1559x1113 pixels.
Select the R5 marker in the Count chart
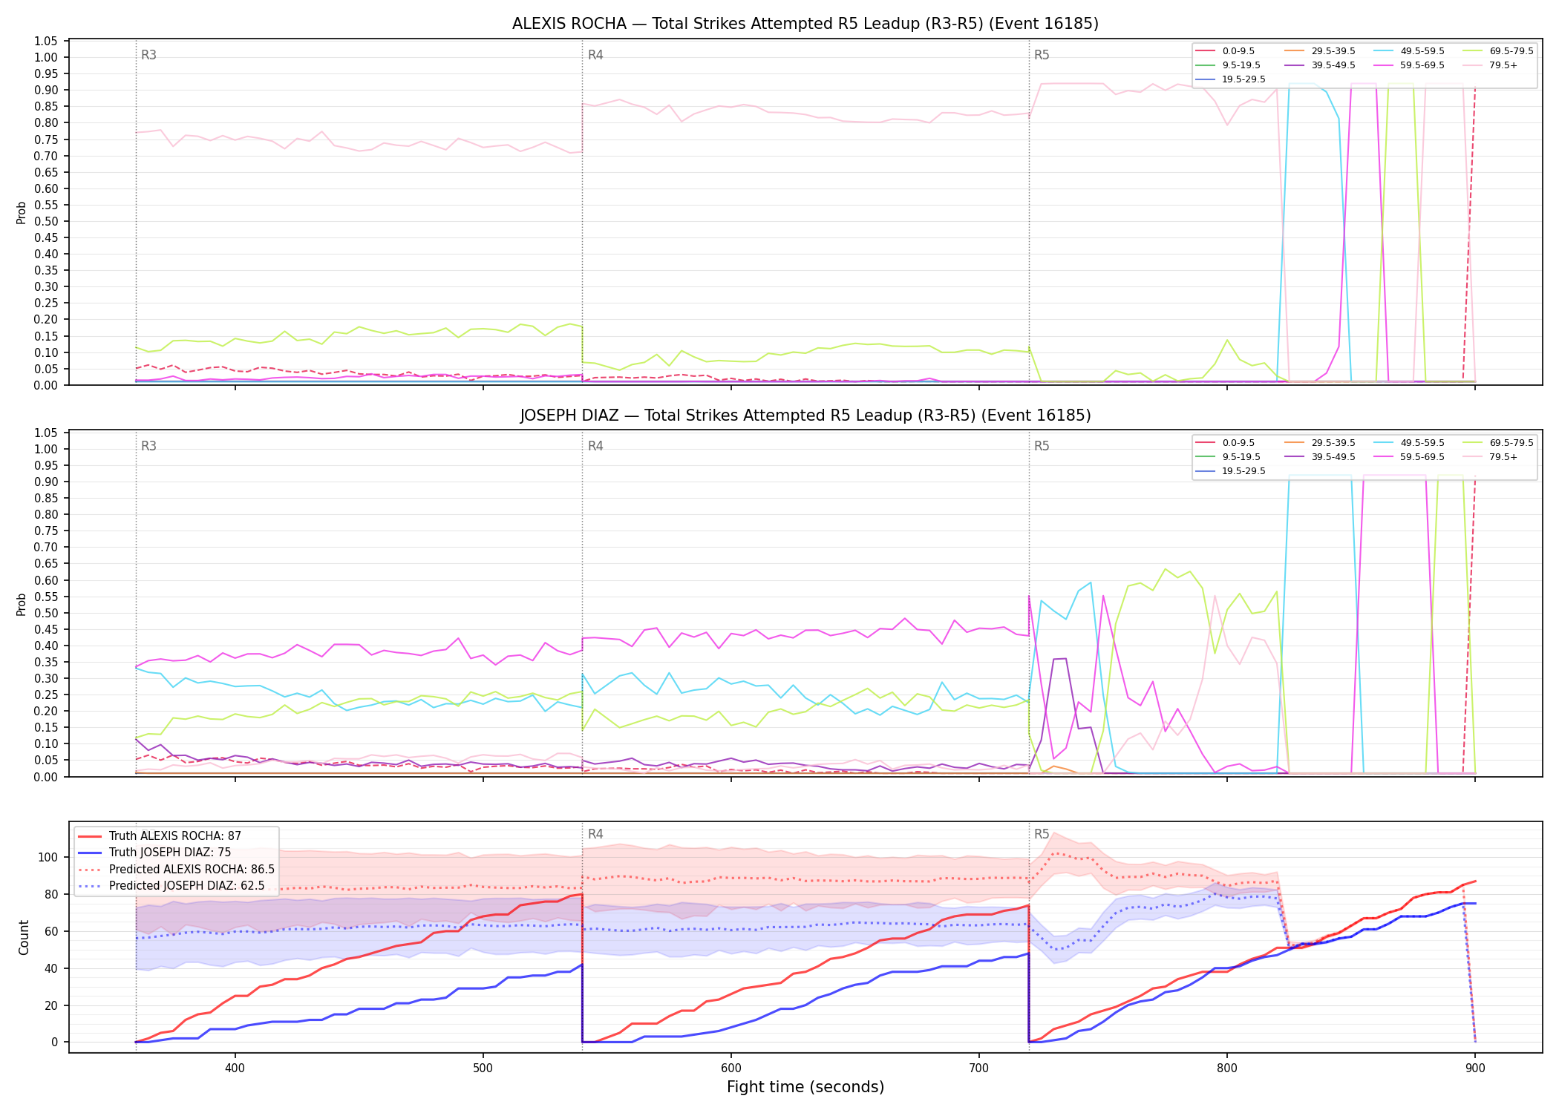coord(1042,834)
